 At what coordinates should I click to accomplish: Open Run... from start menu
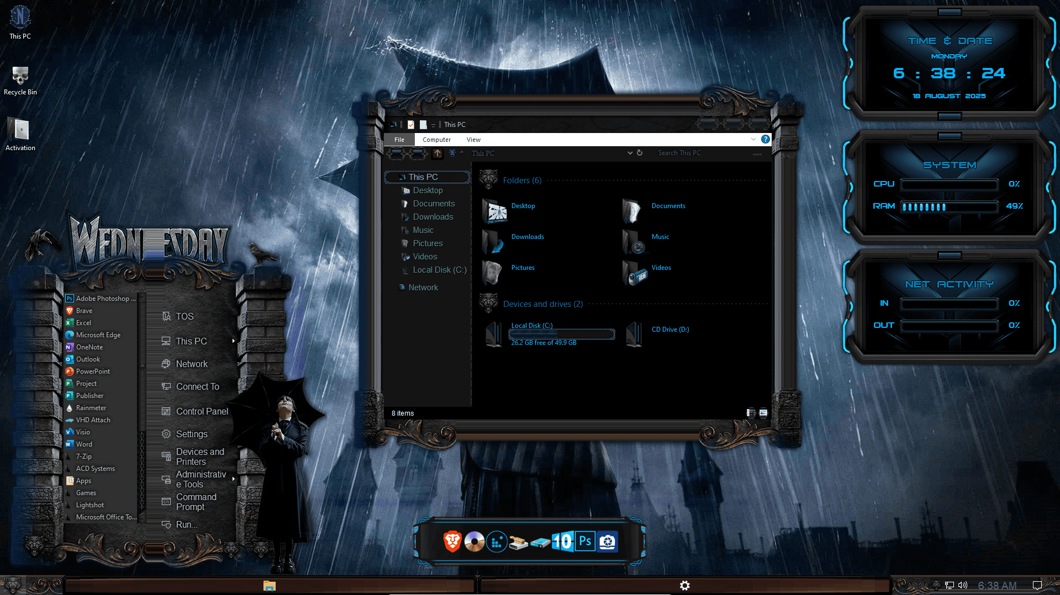click(186, 524)
